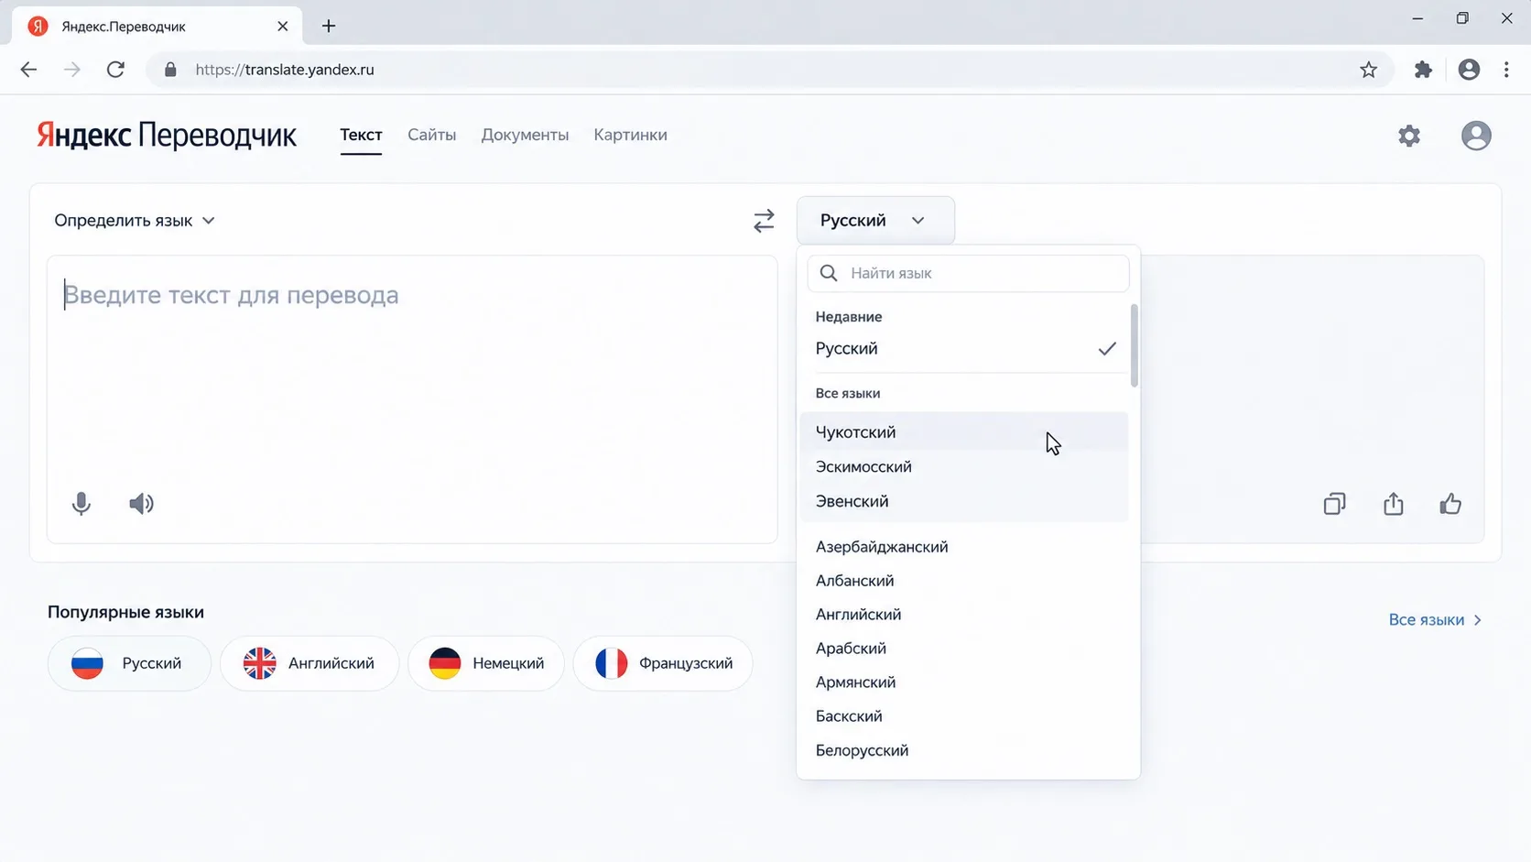
Task: Swap languages with the arrows icon
Action: (x=764, y=221)
